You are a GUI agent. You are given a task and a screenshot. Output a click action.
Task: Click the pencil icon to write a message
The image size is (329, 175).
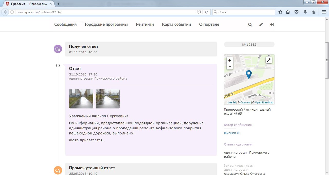(261, 25)
